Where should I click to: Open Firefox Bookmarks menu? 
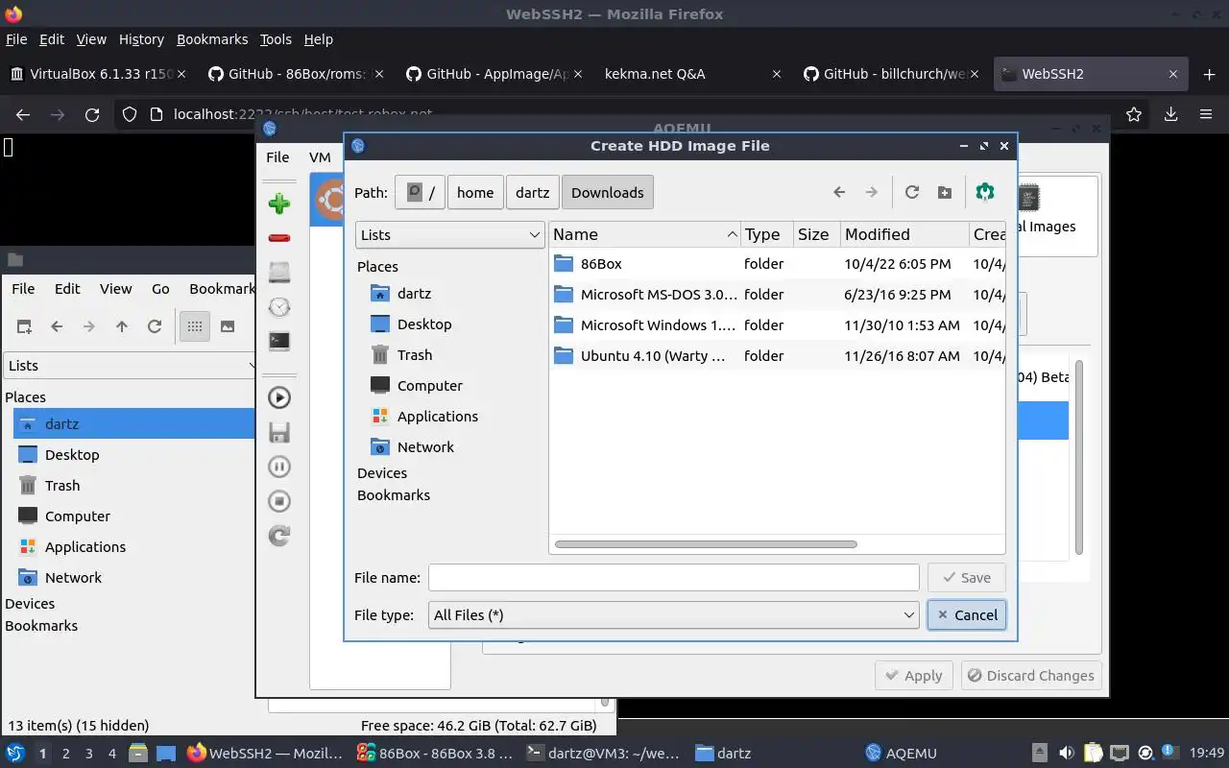pyautogui.click(x=212, y=39)
